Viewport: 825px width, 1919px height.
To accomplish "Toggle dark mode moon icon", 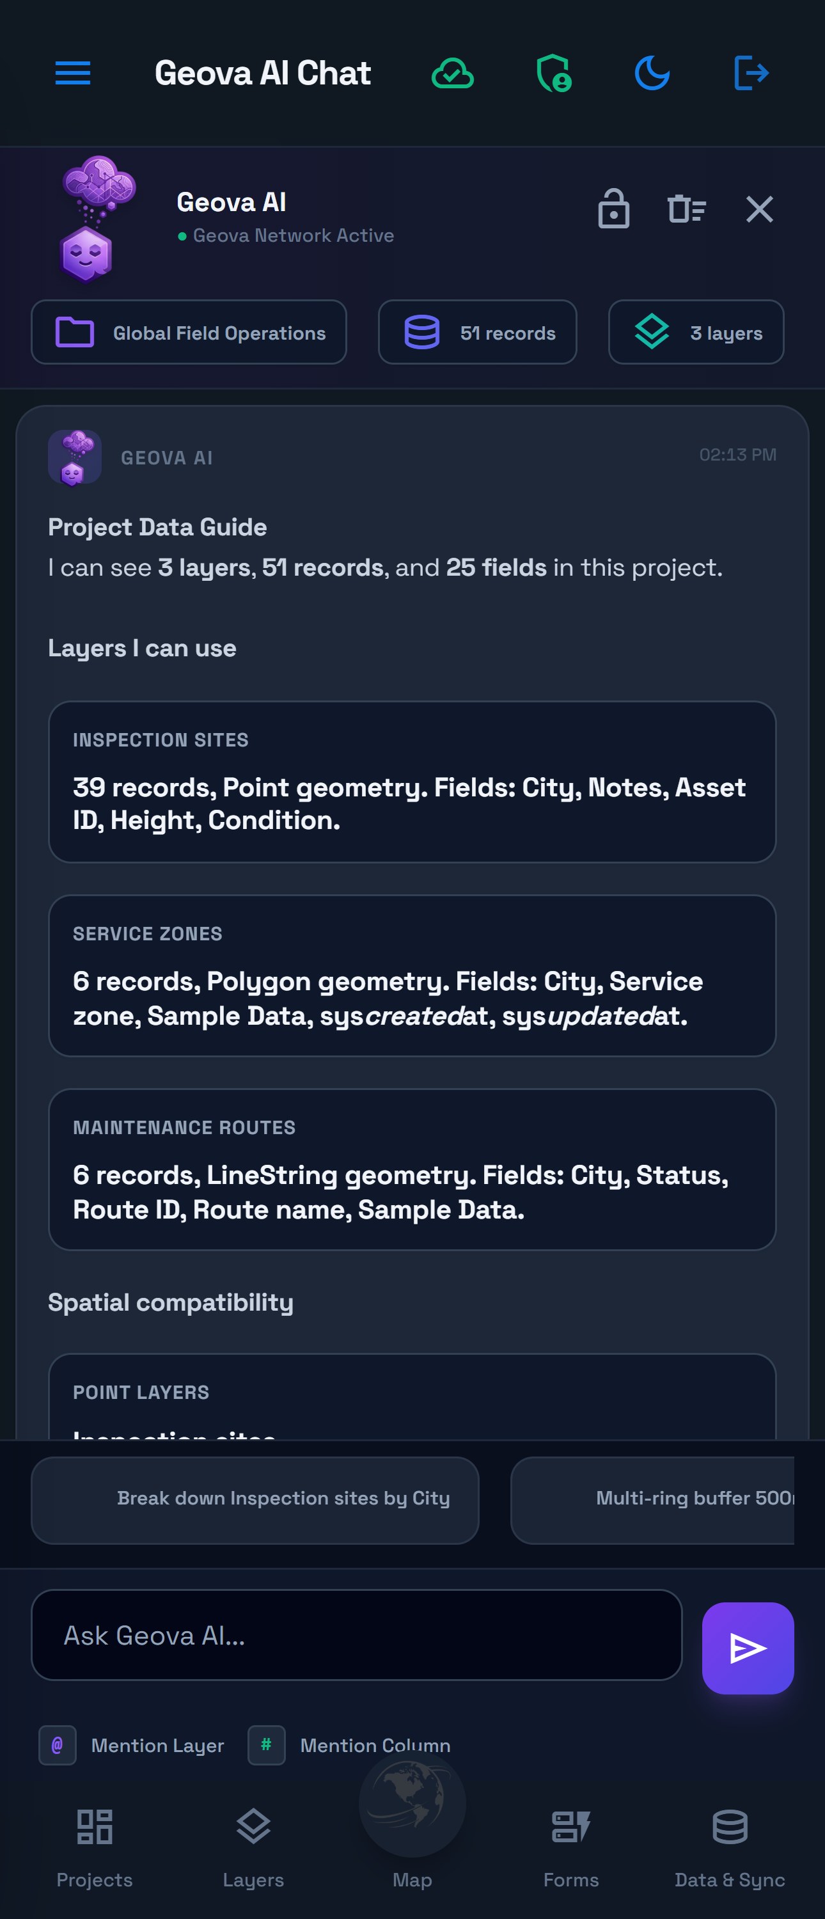I will tap(652, 73).
